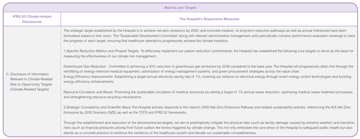Image resolution: width=360 pixels, height=139 pixels.
Task: Click 'The Hospital's Responsive Measures' column header
Action: click(x=209, y=19)
